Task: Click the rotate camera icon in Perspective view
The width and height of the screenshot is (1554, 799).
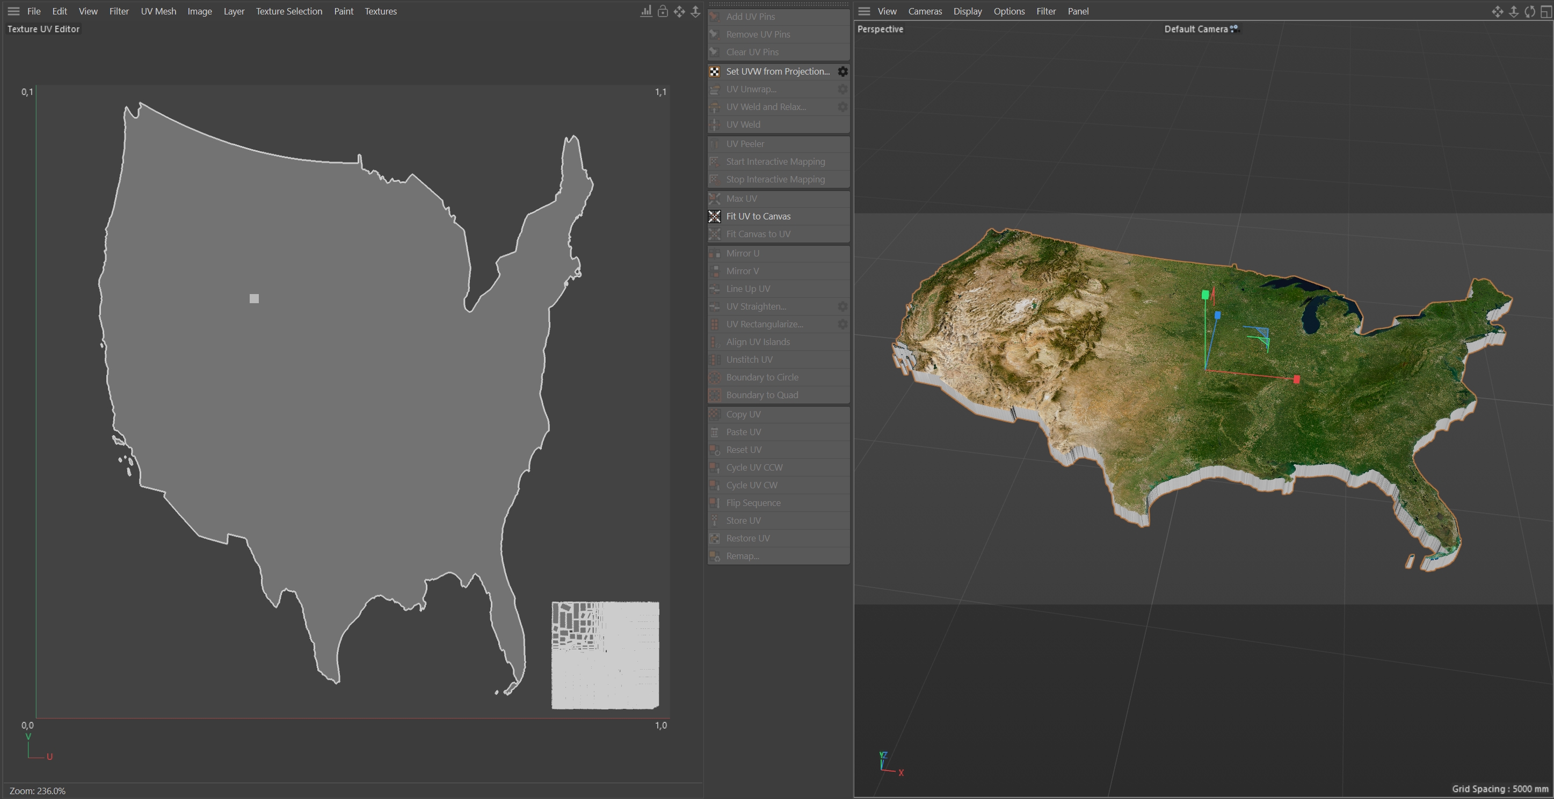Action: pos(1529,11)
